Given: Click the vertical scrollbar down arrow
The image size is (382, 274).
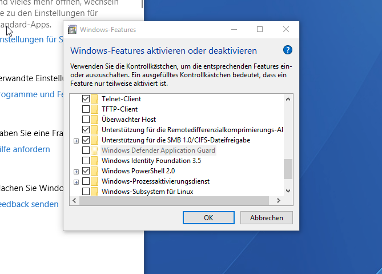Looking at the screenshot, I should (288, 191).
